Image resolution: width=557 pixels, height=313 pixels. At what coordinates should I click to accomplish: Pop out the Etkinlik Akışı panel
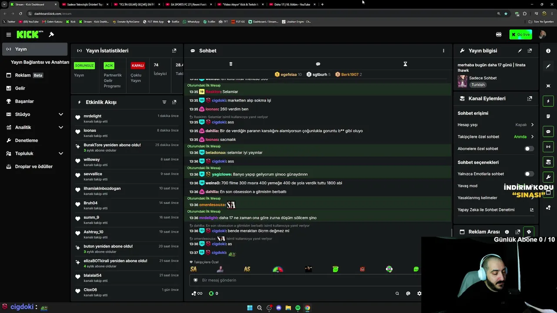pyautogui.click(x=174, y=102)
